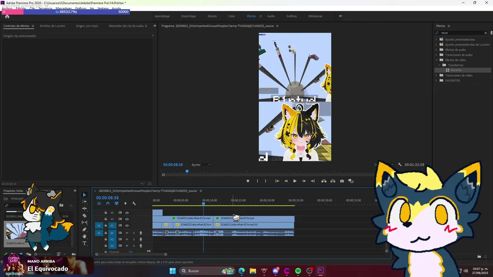The width and height of the screenshot is (493, 277).
Task: Select the Pen tool
Action: tap(85, 229)
